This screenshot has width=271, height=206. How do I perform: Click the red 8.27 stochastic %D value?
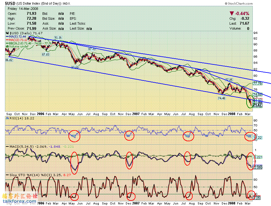point(67,175)
